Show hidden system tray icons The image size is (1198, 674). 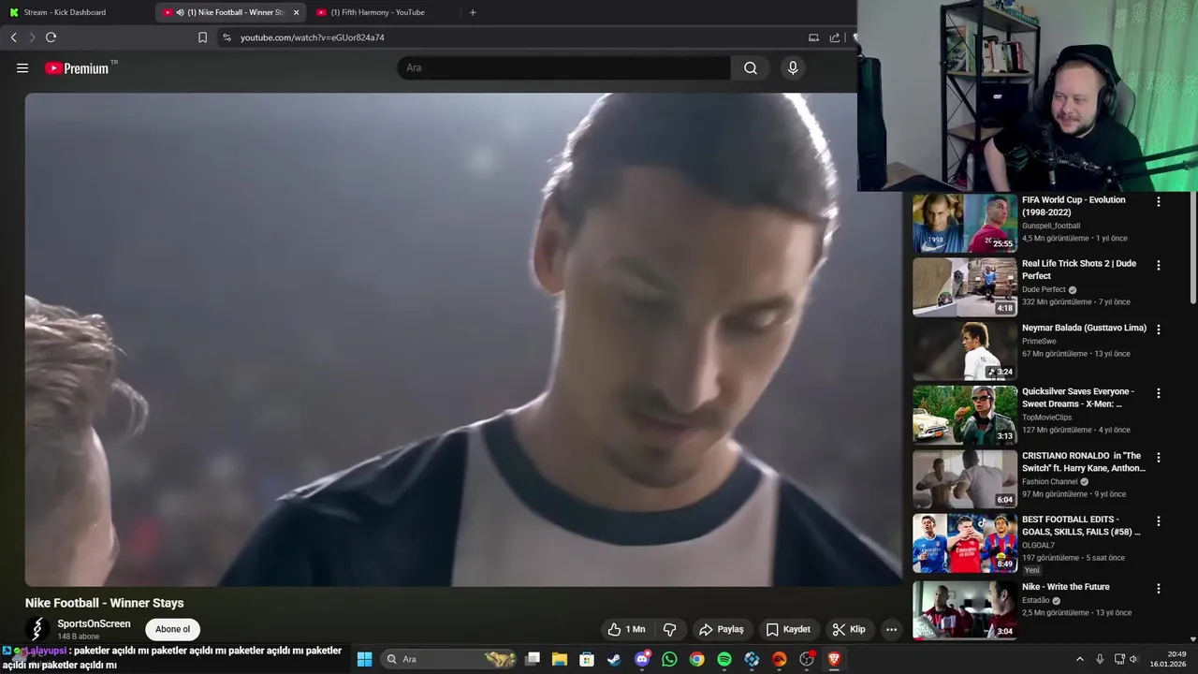point(1079,659)
